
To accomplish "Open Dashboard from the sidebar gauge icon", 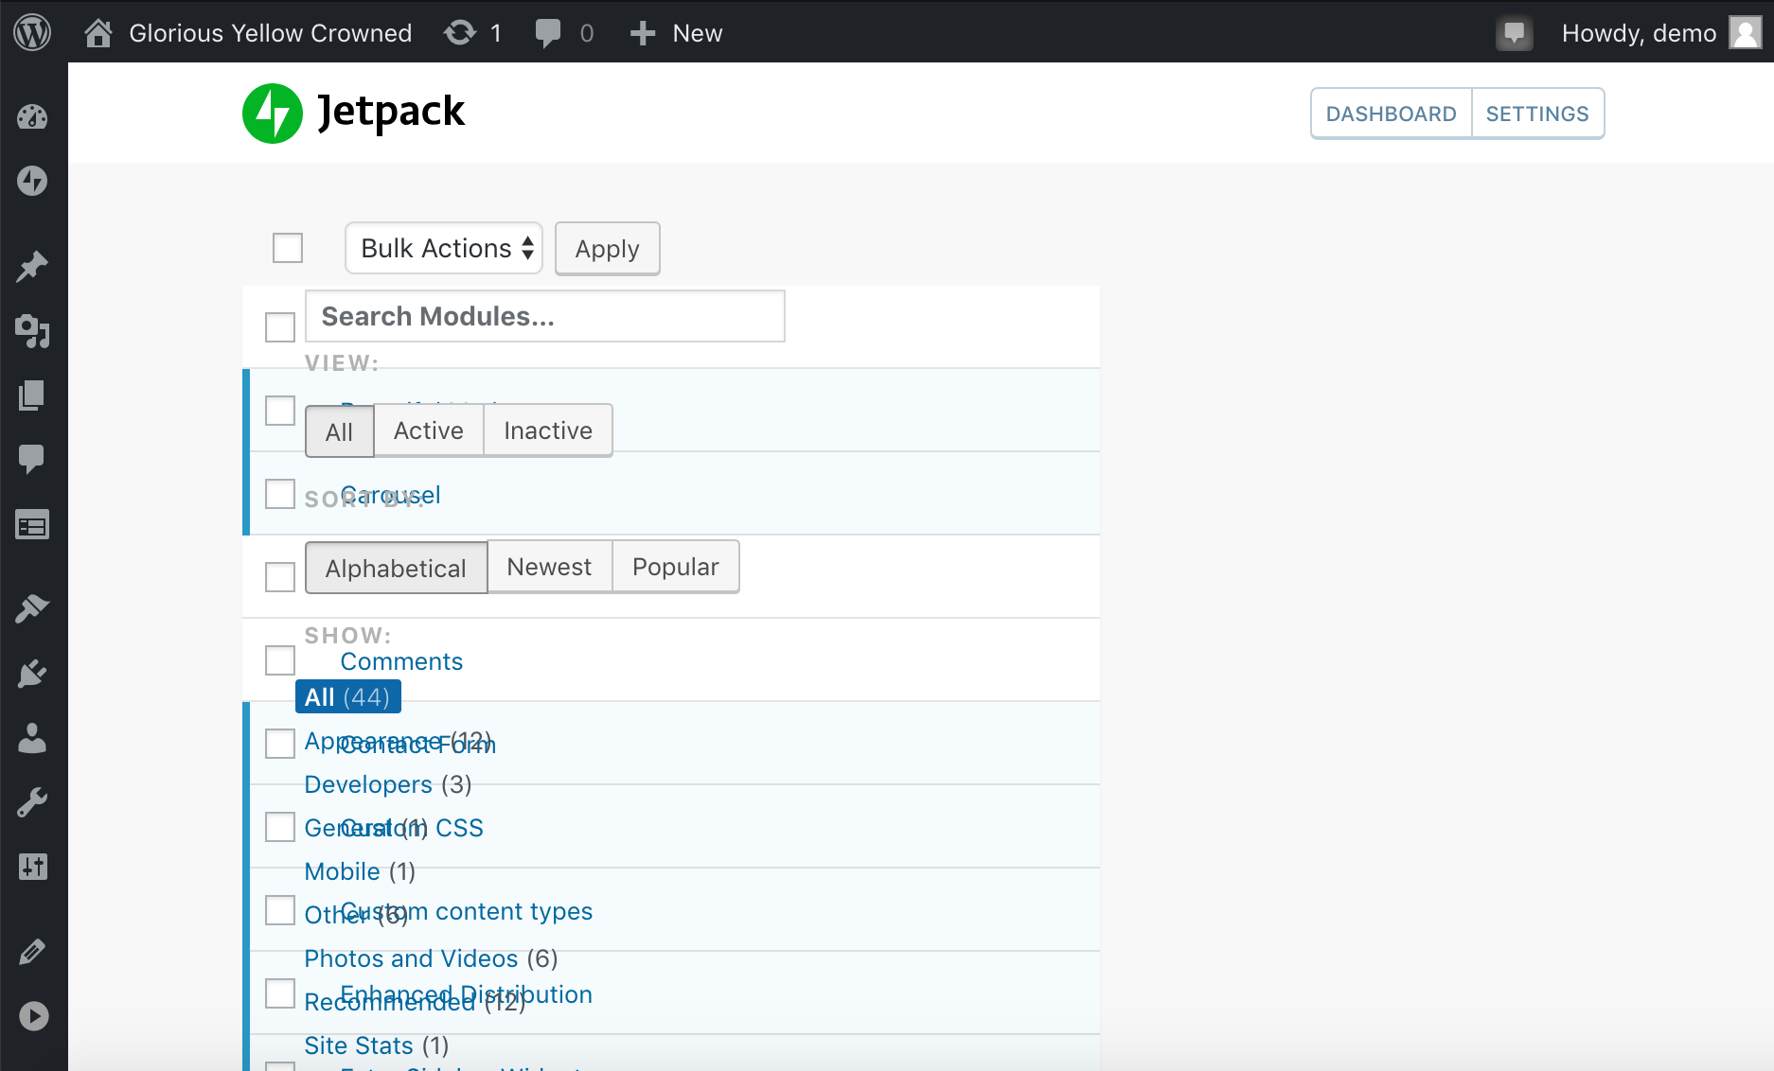I will pyautogui.click(x=32, y=117).
